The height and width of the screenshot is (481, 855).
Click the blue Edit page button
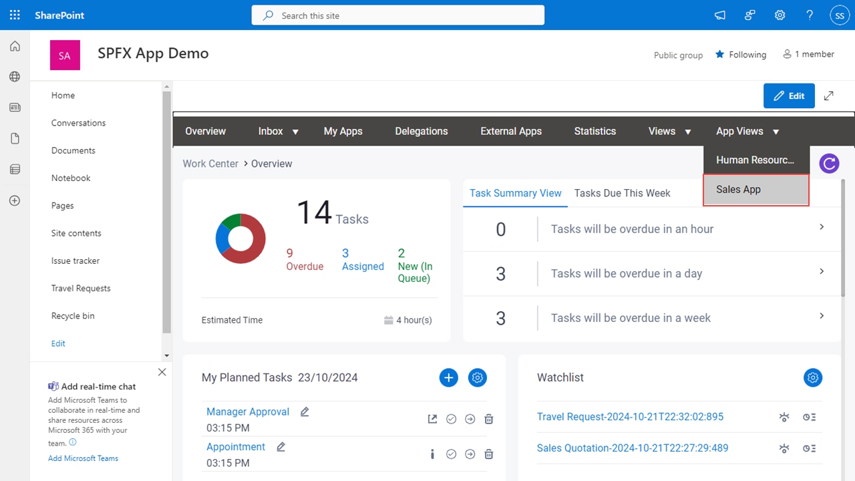pyautogui.click(x=789, y=96)
